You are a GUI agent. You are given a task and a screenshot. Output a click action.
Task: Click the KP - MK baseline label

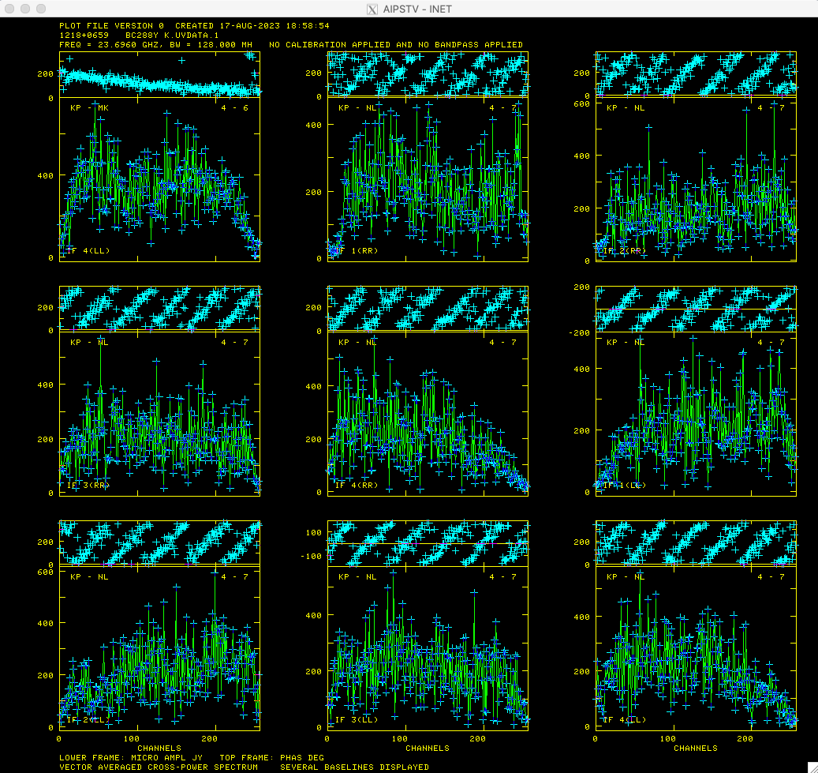pyautogui.click(x=88, y=107)
